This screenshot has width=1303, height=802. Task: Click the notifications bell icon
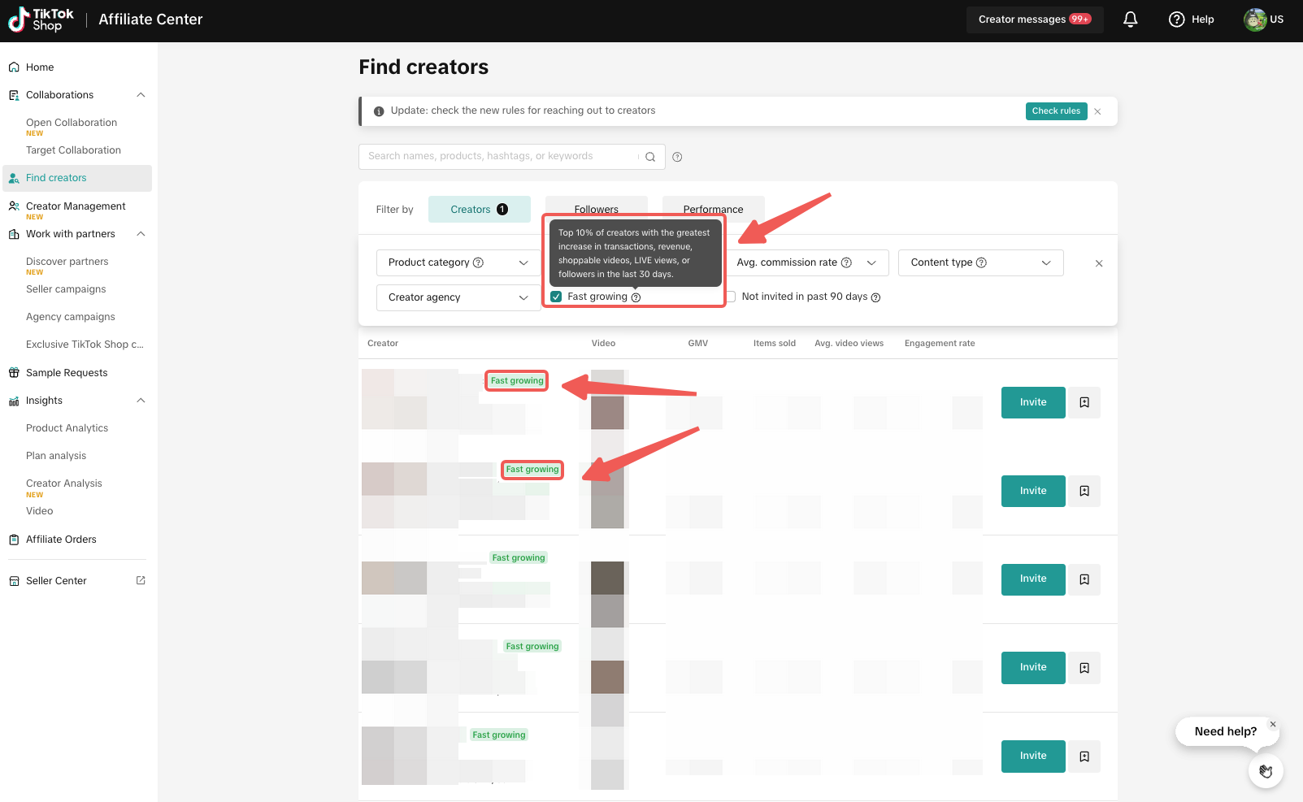[1130, 20]
